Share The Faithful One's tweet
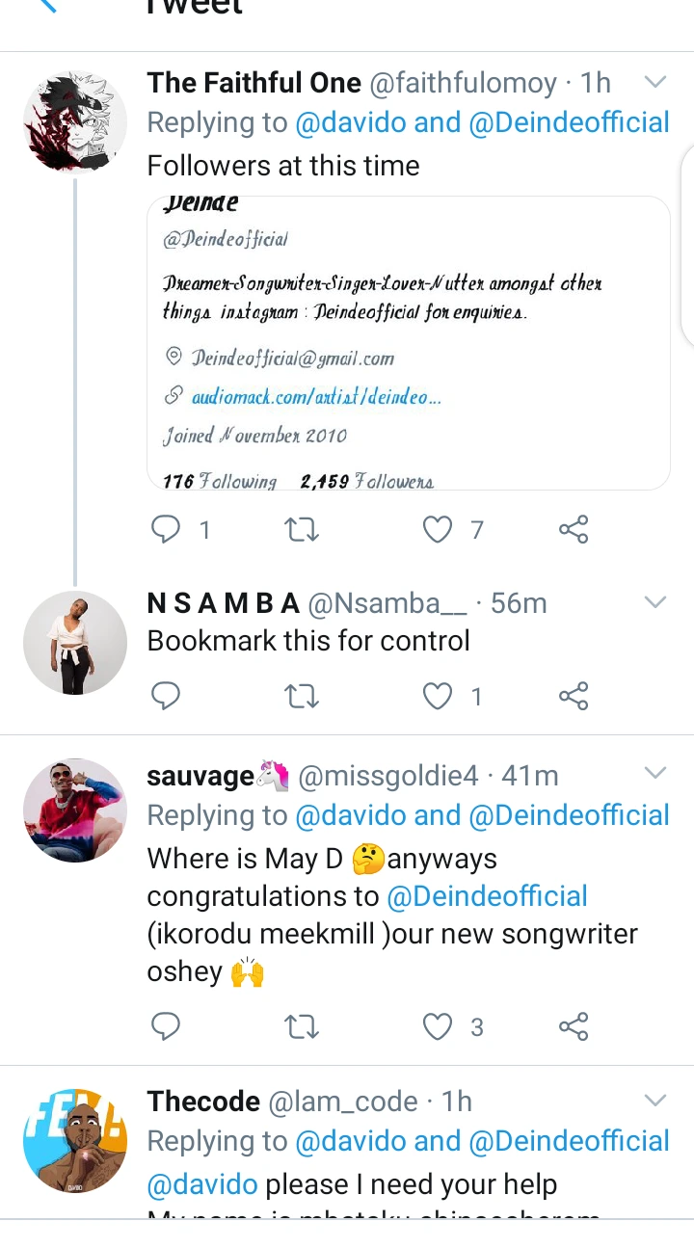694x1248 pixels. (x=574, y=529)
